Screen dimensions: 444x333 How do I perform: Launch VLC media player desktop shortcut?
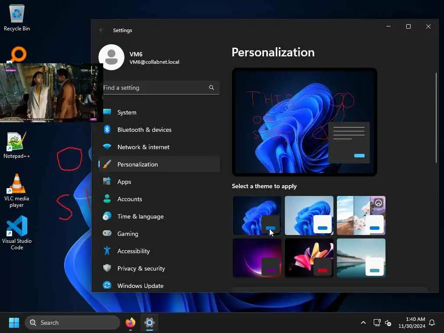[x=16, y=191]
